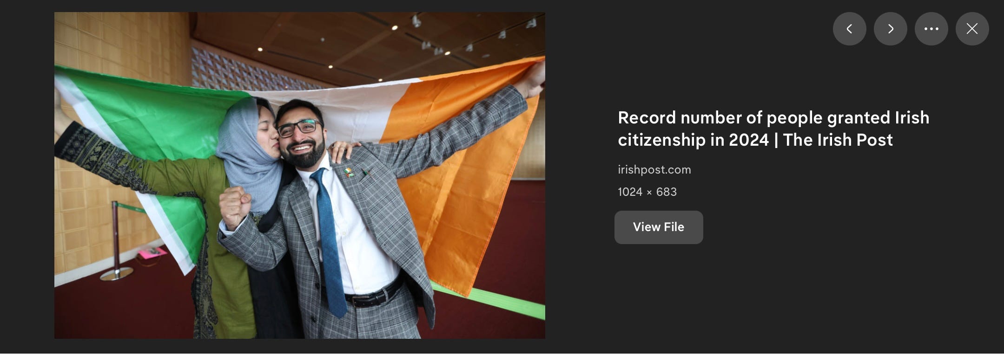This screenshot has width=1004, height=355.
Task: Advance to next image using right chevron
Action: [890, 29]
